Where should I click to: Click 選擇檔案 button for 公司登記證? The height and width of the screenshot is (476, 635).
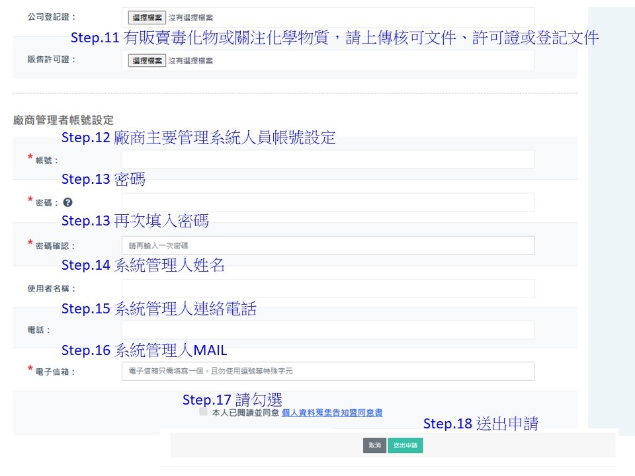click(x=147, y=17)
